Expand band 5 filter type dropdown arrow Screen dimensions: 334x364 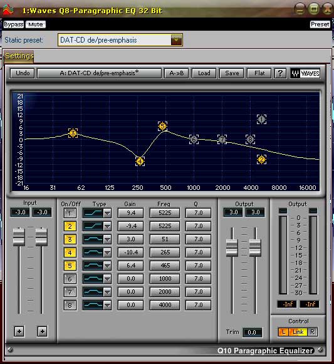click(107, 266)
